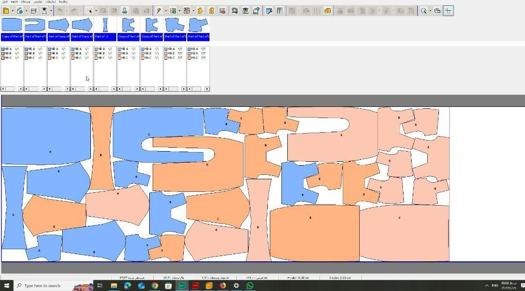
Task: Select the narrow strip 'Part of 2' thumbnail
Action: click(105, 29)
